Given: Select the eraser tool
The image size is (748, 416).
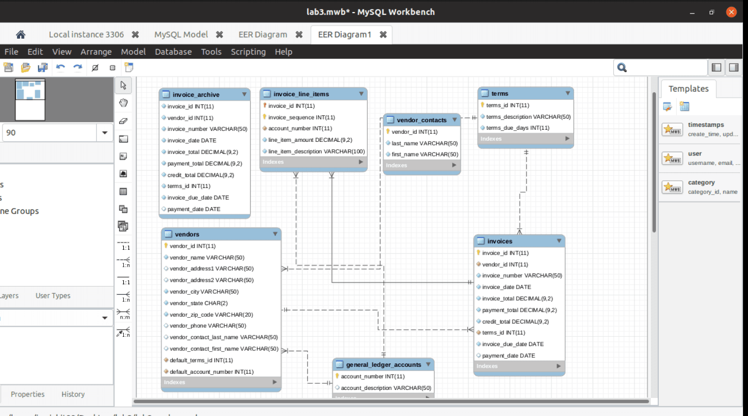Looking at the screenshot, I should (123, 121).
